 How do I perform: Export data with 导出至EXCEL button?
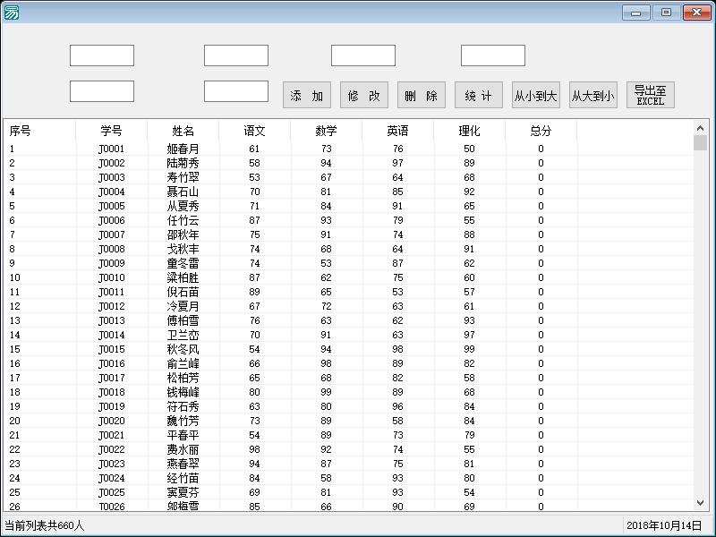pos(651,95)
